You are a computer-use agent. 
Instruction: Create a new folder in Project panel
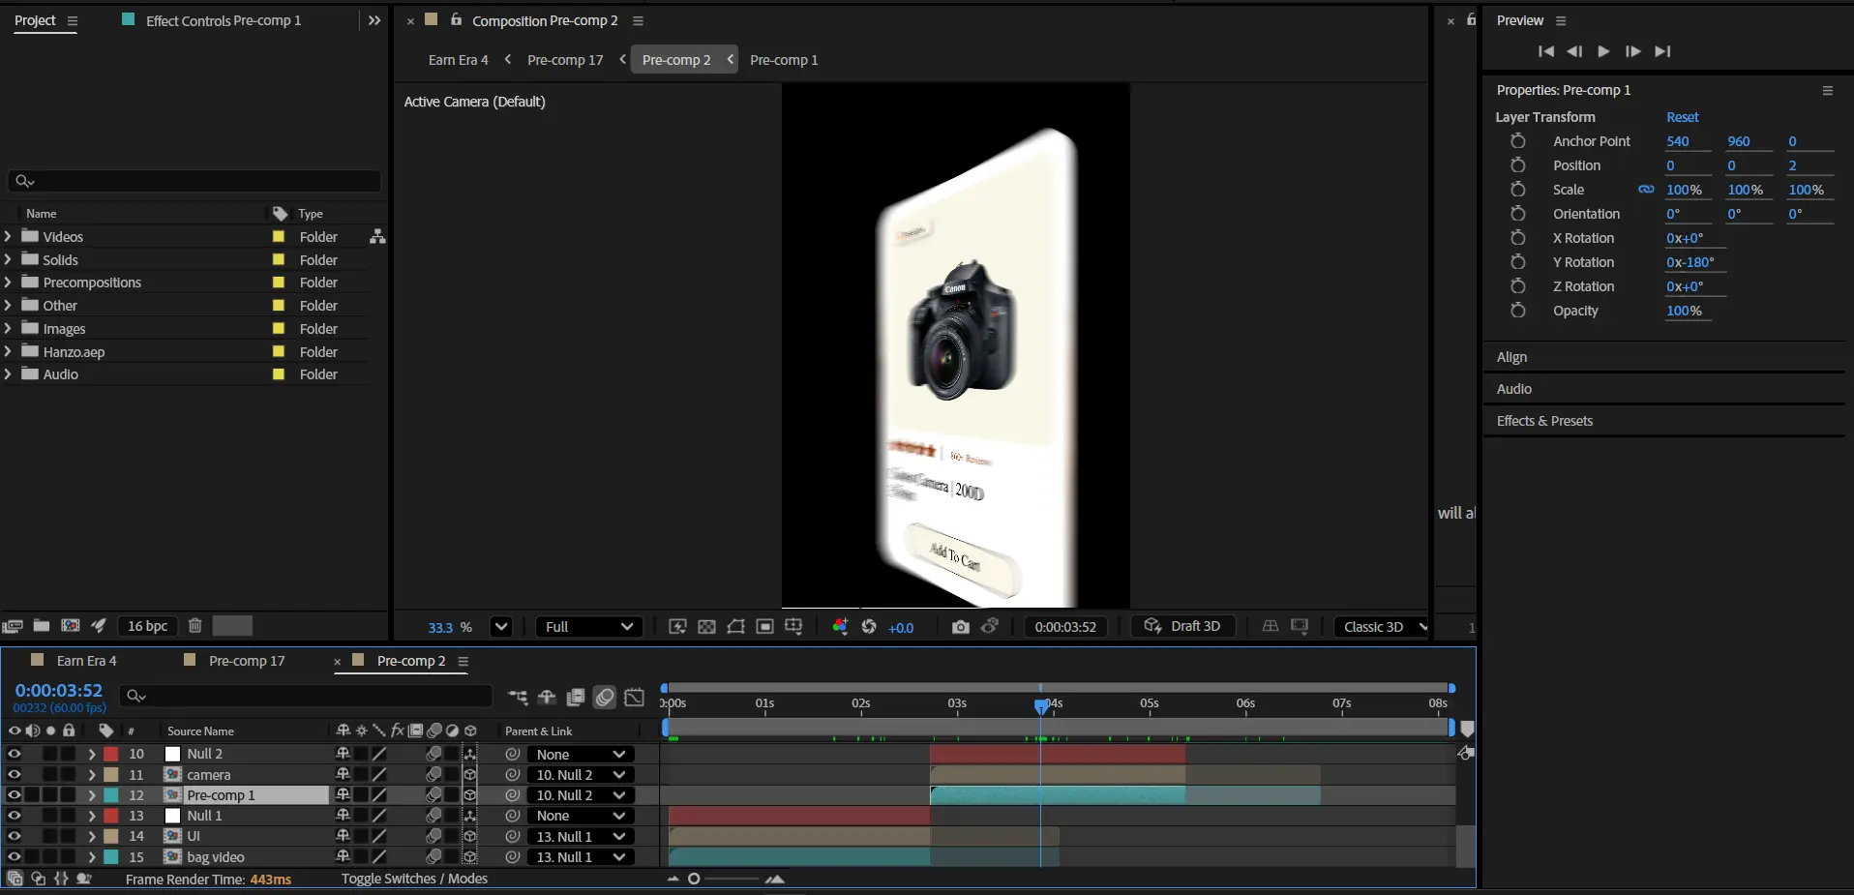(42, 626)
